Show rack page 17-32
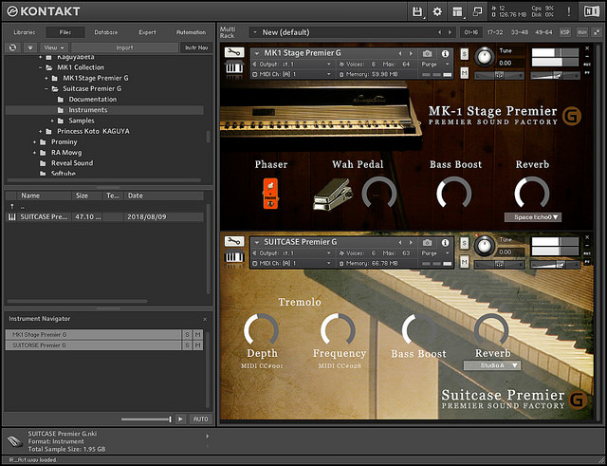607x466 pixels. point(495,32)
